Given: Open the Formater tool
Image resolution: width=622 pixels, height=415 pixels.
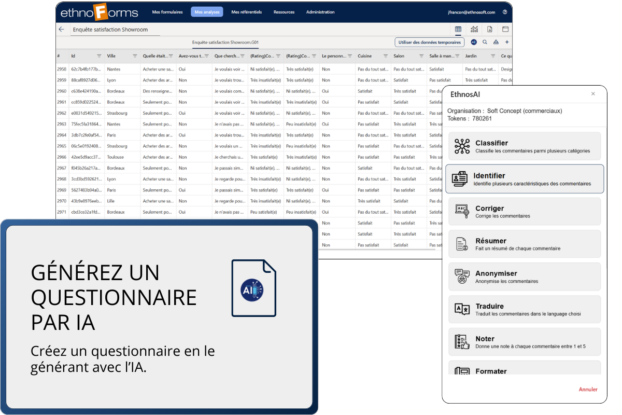Looking at the screenshot, I should tap(524, 371).
